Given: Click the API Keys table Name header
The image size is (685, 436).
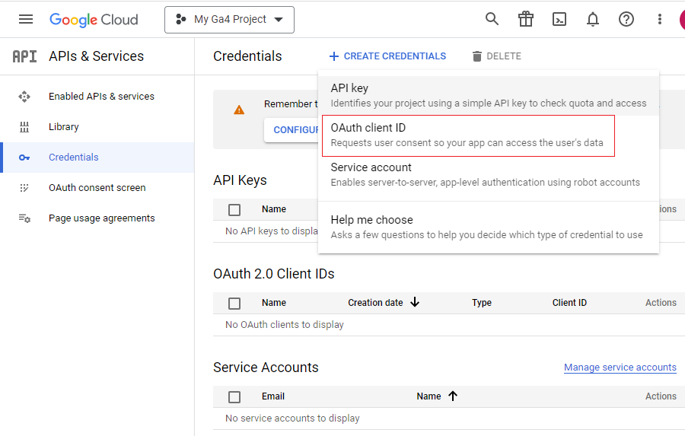Looking at the screenshot, I should click(274, 209).
